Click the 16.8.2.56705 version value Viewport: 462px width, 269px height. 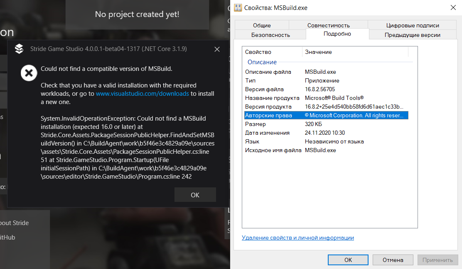[319, 89]
